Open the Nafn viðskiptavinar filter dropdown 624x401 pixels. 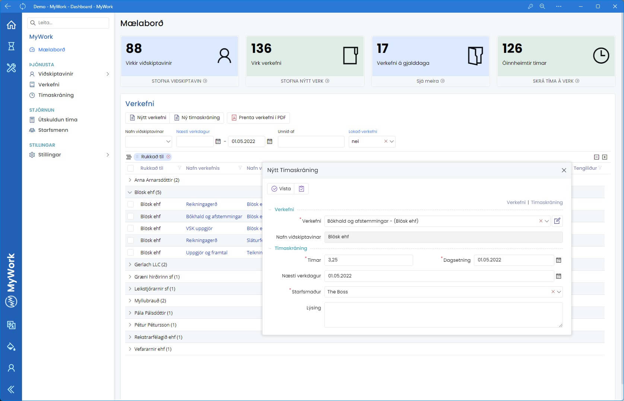168,141
